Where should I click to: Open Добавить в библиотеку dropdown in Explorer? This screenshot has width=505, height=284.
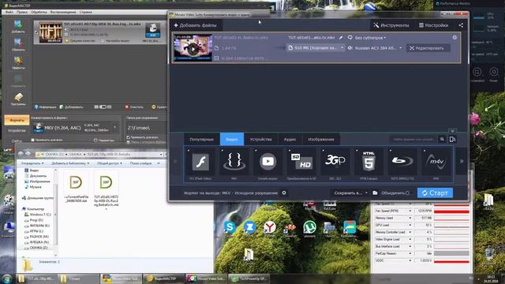click(x=70, y=163)
